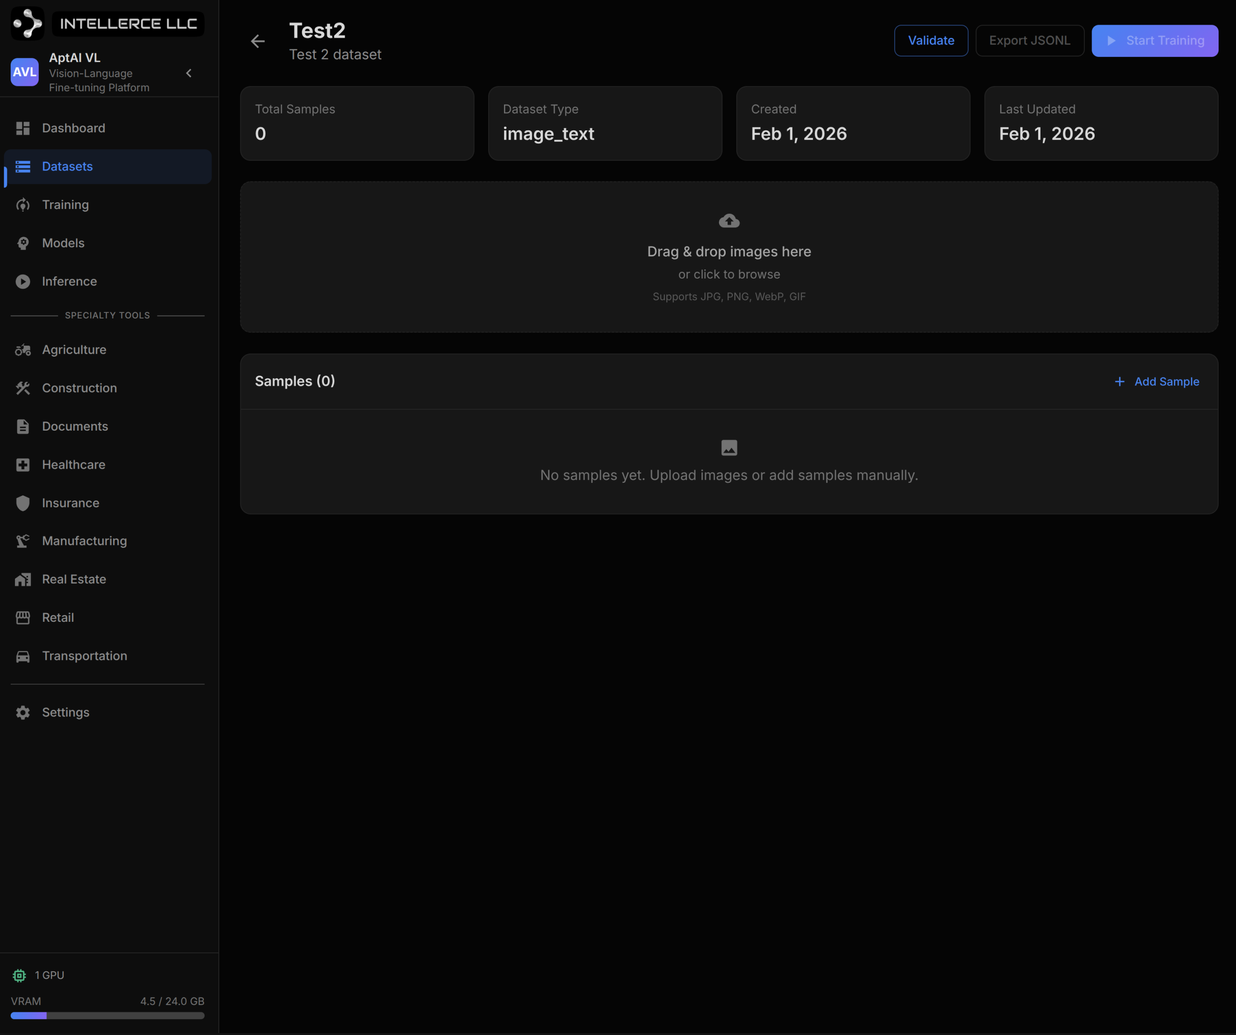Click the Intellerce LLC logo icon
Image resolution: width=1236 pixels, height=1035 pixels.
tap(27, 24)
